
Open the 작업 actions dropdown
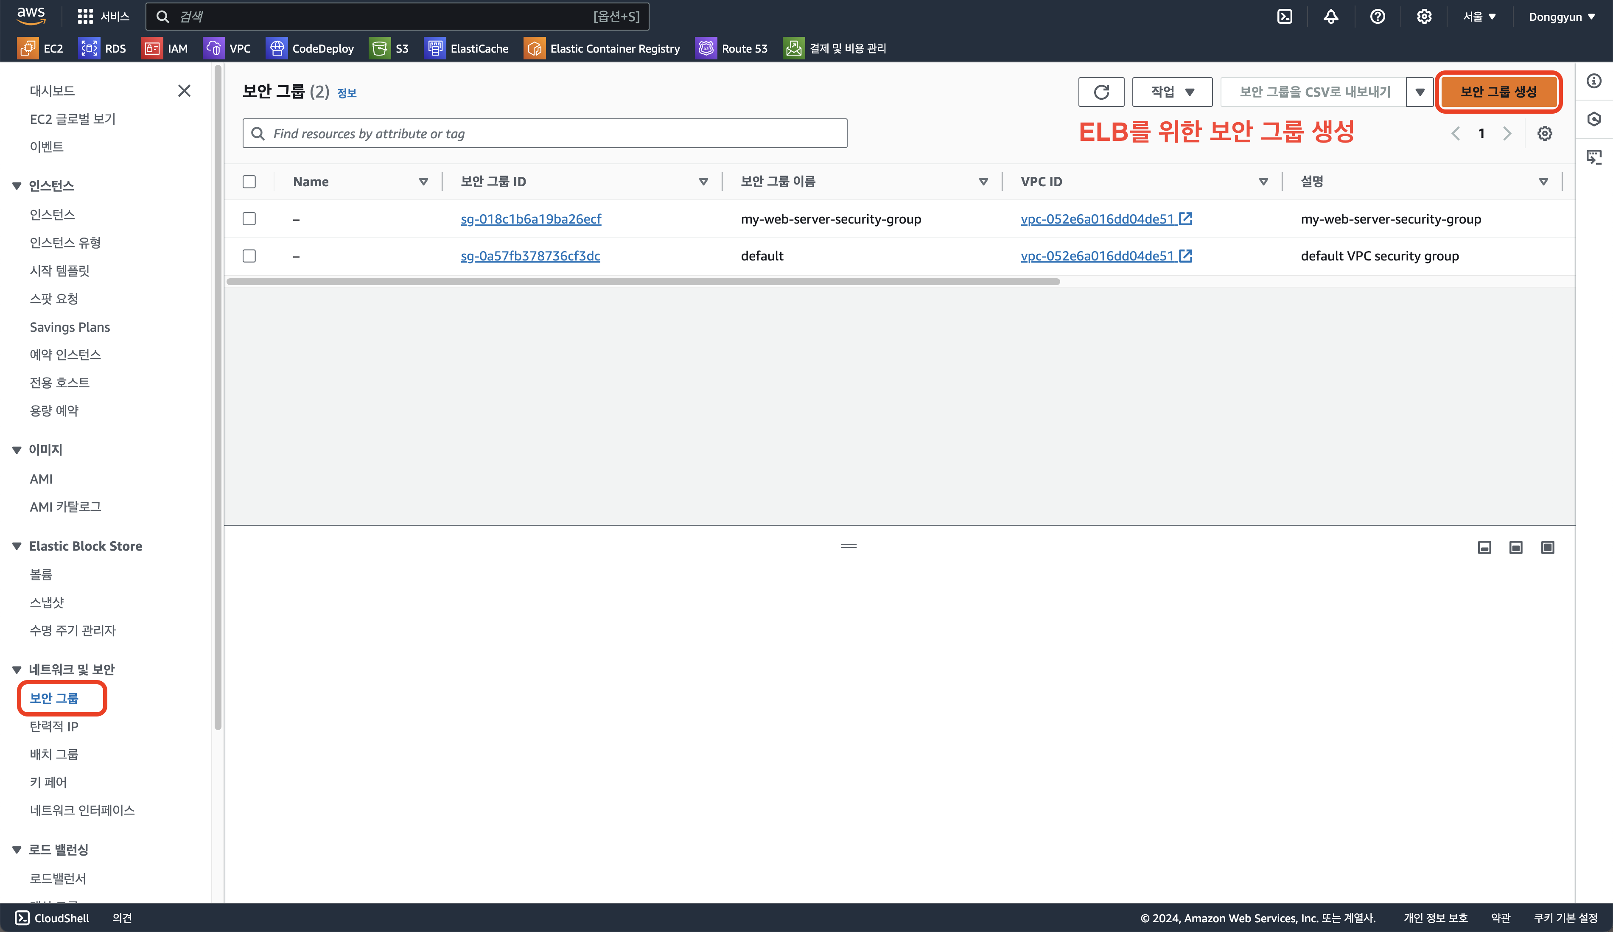1171,92
